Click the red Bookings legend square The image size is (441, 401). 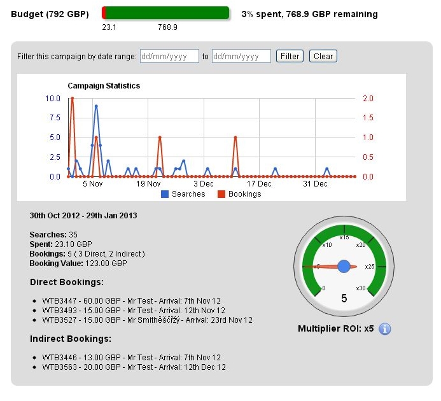(221, 194)
